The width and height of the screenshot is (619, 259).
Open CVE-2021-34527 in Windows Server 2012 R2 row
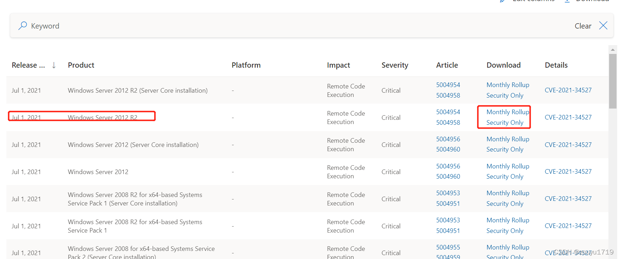tap(568, 117)
